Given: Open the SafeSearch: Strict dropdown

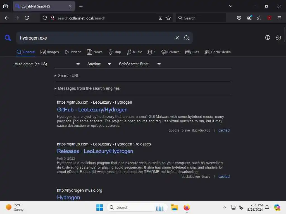Looking at the screenshot, I should coord(140,64).
